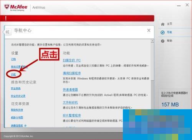The height and width of the screenshot is (140, 192).
Task: Open the 订购 link under 设置
Action: [x=13, y=59]
